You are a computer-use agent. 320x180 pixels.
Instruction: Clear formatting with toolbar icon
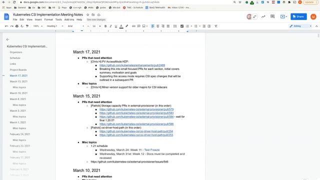216,26
